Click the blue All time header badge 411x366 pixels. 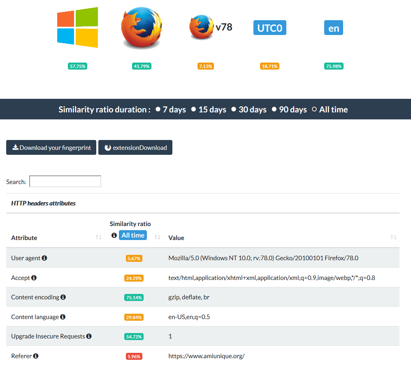point(133,235)
